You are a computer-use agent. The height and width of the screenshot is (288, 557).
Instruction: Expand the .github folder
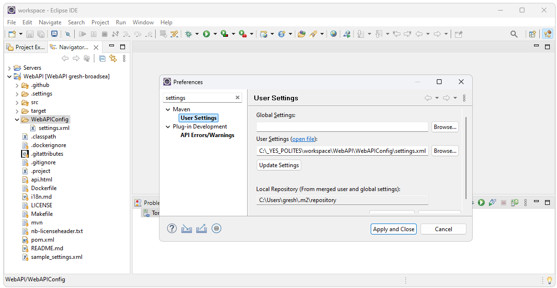click(x=17, y=85)
